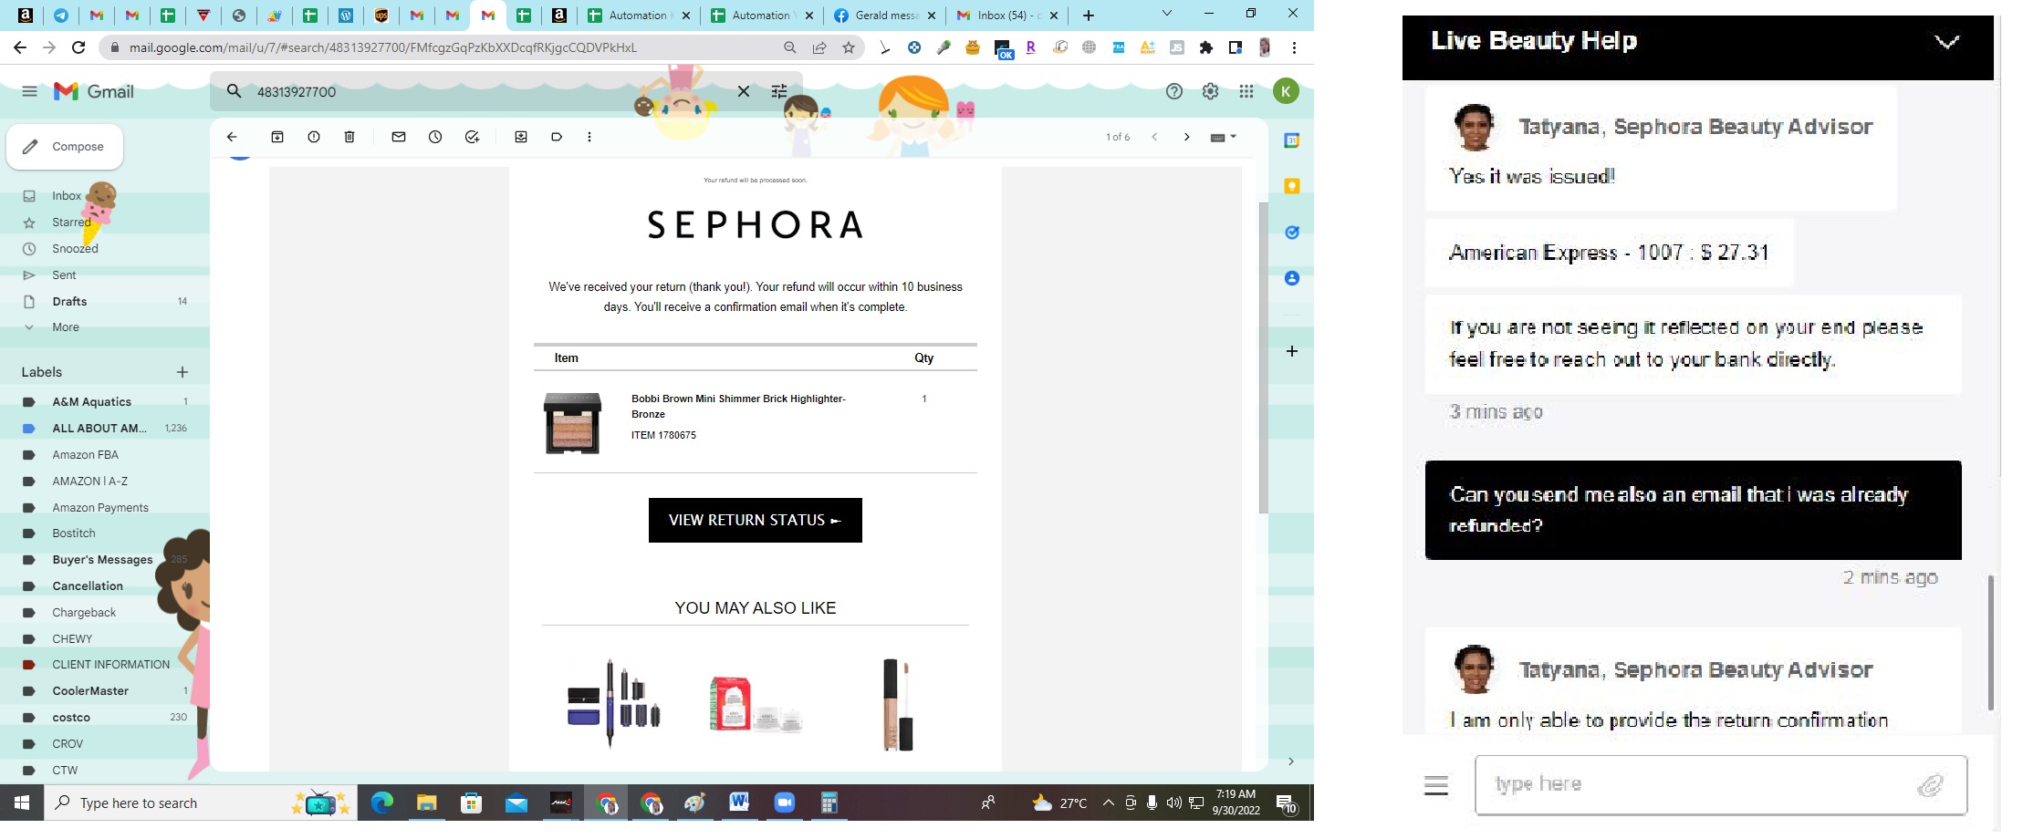
Task: Open Google Contacts side panel
Action: tap(1292, 278)
